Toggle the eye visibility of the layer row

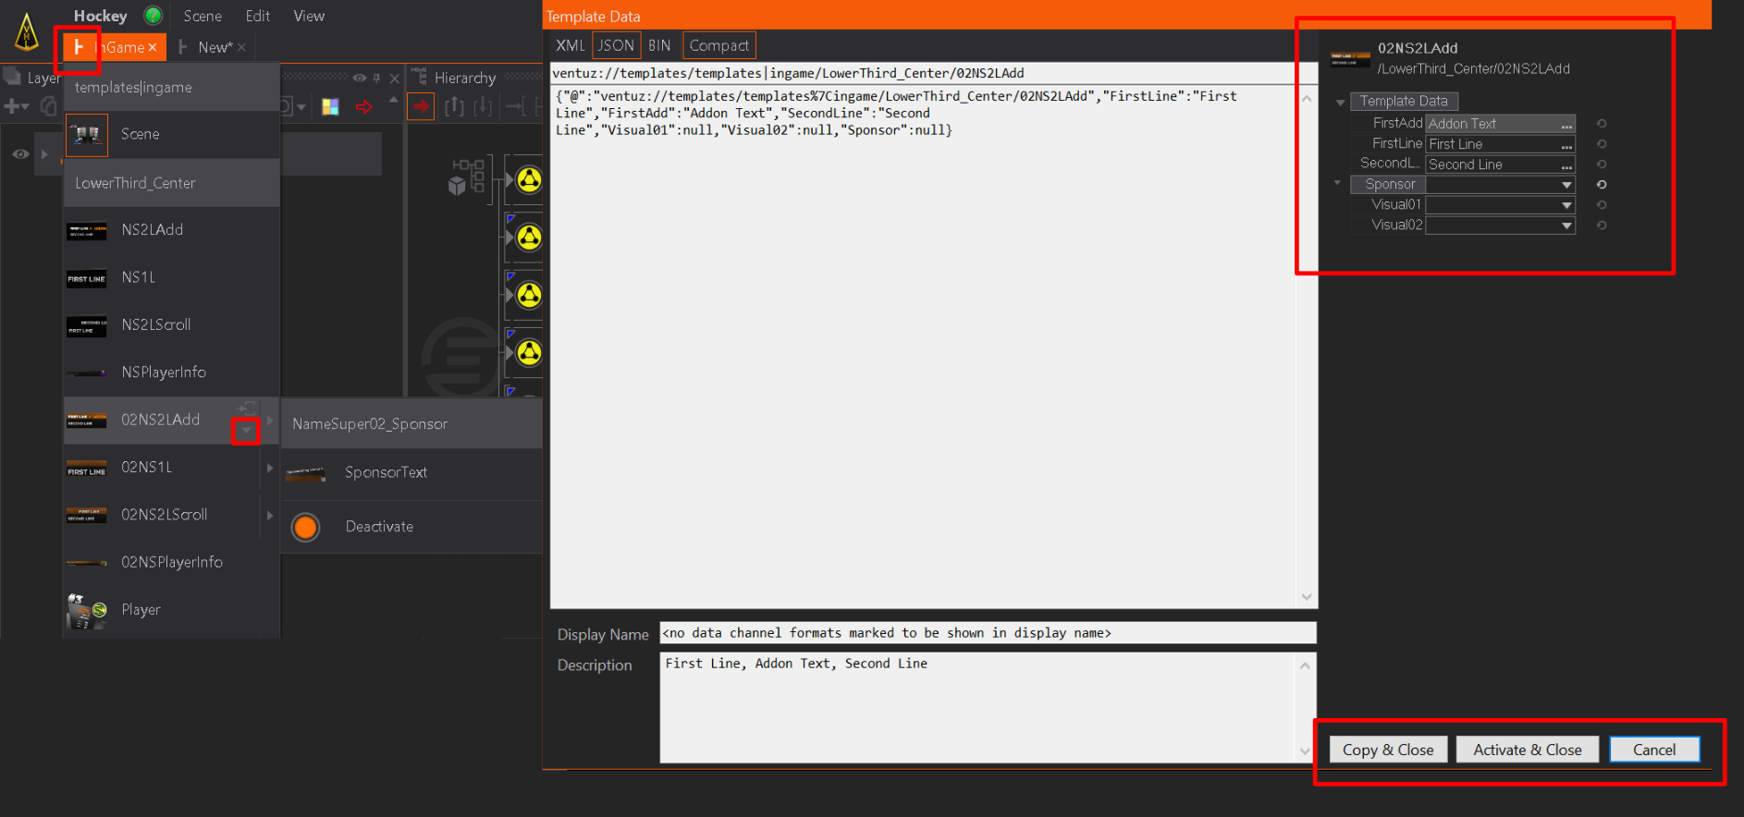tap(20, 154)
